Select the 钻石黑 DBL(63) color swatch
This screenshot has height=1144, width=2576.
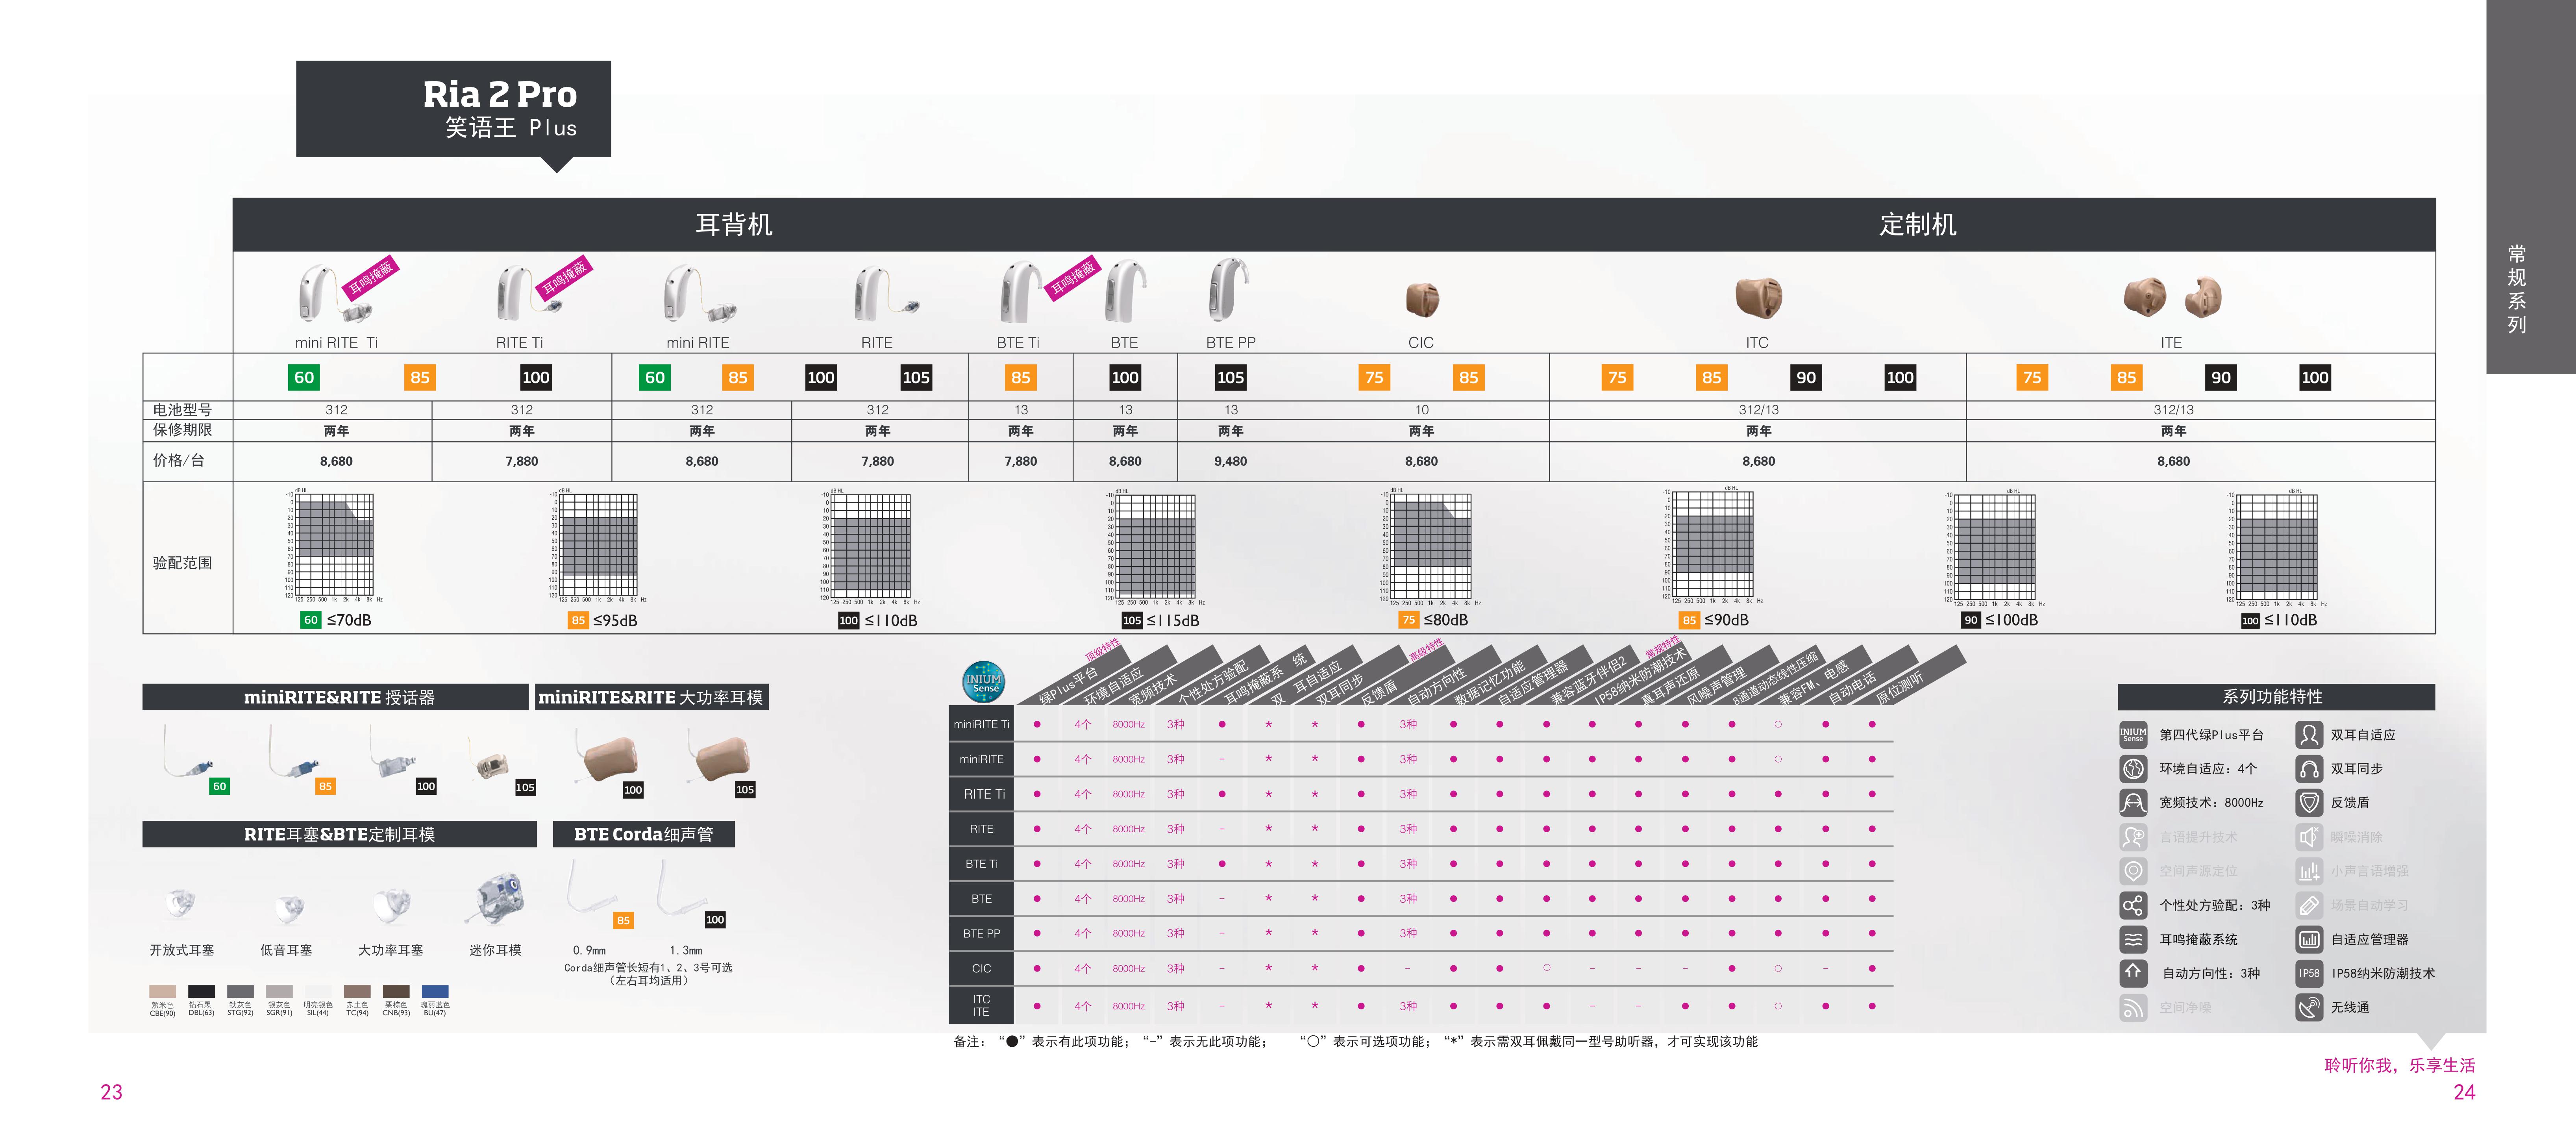(201, 992)
